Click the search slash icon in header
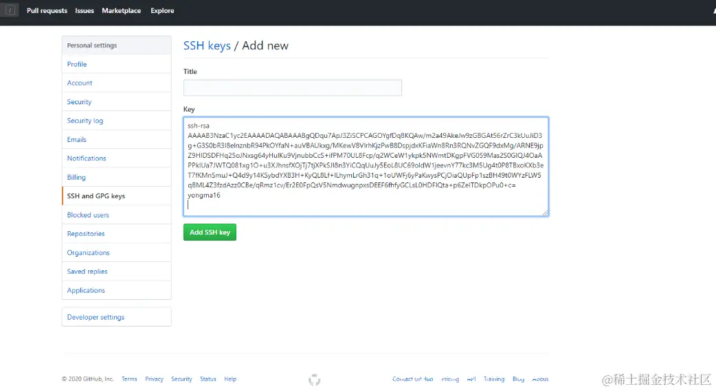Viewport: 716px width, 391px height. pos(10,10)
